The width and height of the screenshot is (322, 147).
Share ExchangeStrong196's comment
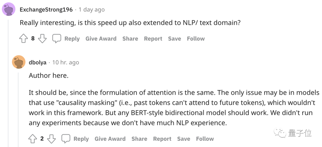click(130, 39)
